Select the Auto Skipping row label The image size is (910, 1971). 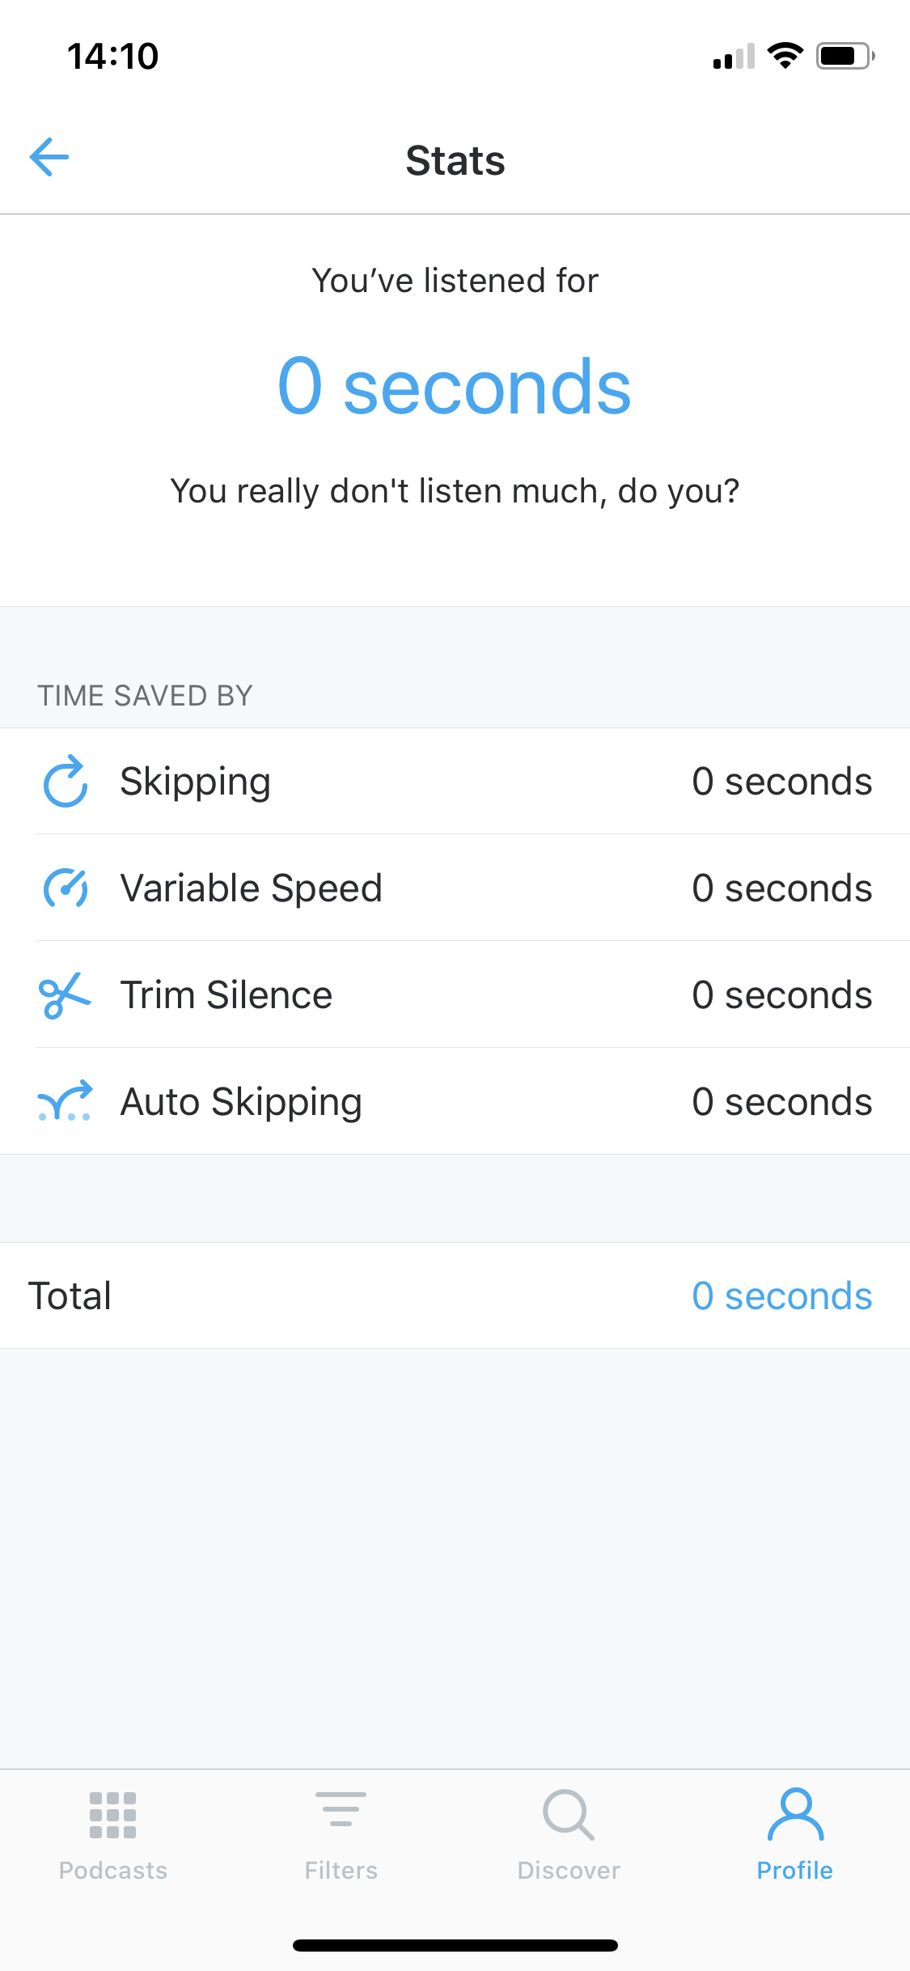click(x=241, y=1102)
